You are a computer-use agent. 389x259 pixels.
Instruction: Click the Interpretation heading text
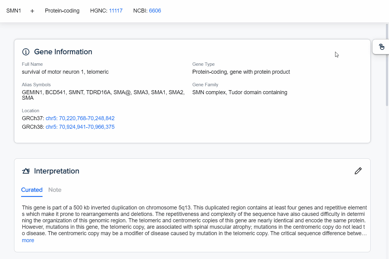click(57, 171)
